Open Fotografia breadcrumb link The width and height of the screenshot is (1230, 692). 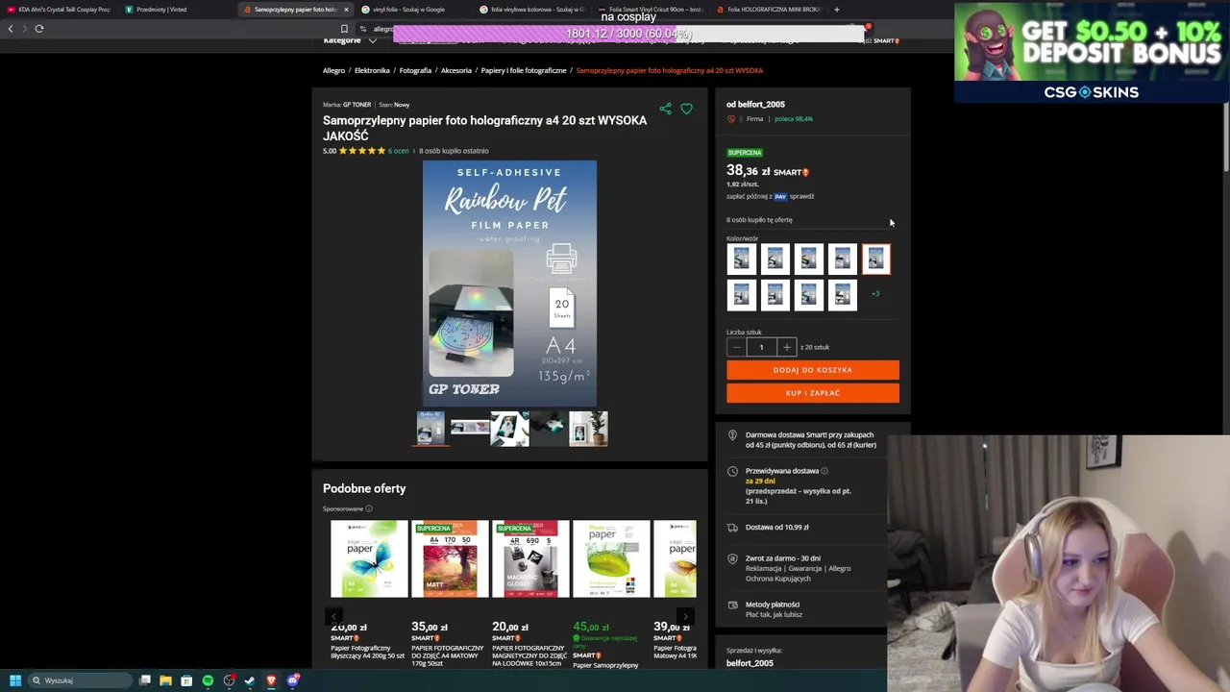(415, 70)
